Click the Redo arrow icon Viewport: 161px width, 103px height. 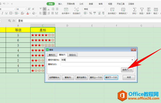point(8,4)
